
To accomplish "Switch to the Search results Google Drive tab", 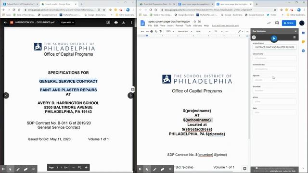I will click(x=58, y=4).
